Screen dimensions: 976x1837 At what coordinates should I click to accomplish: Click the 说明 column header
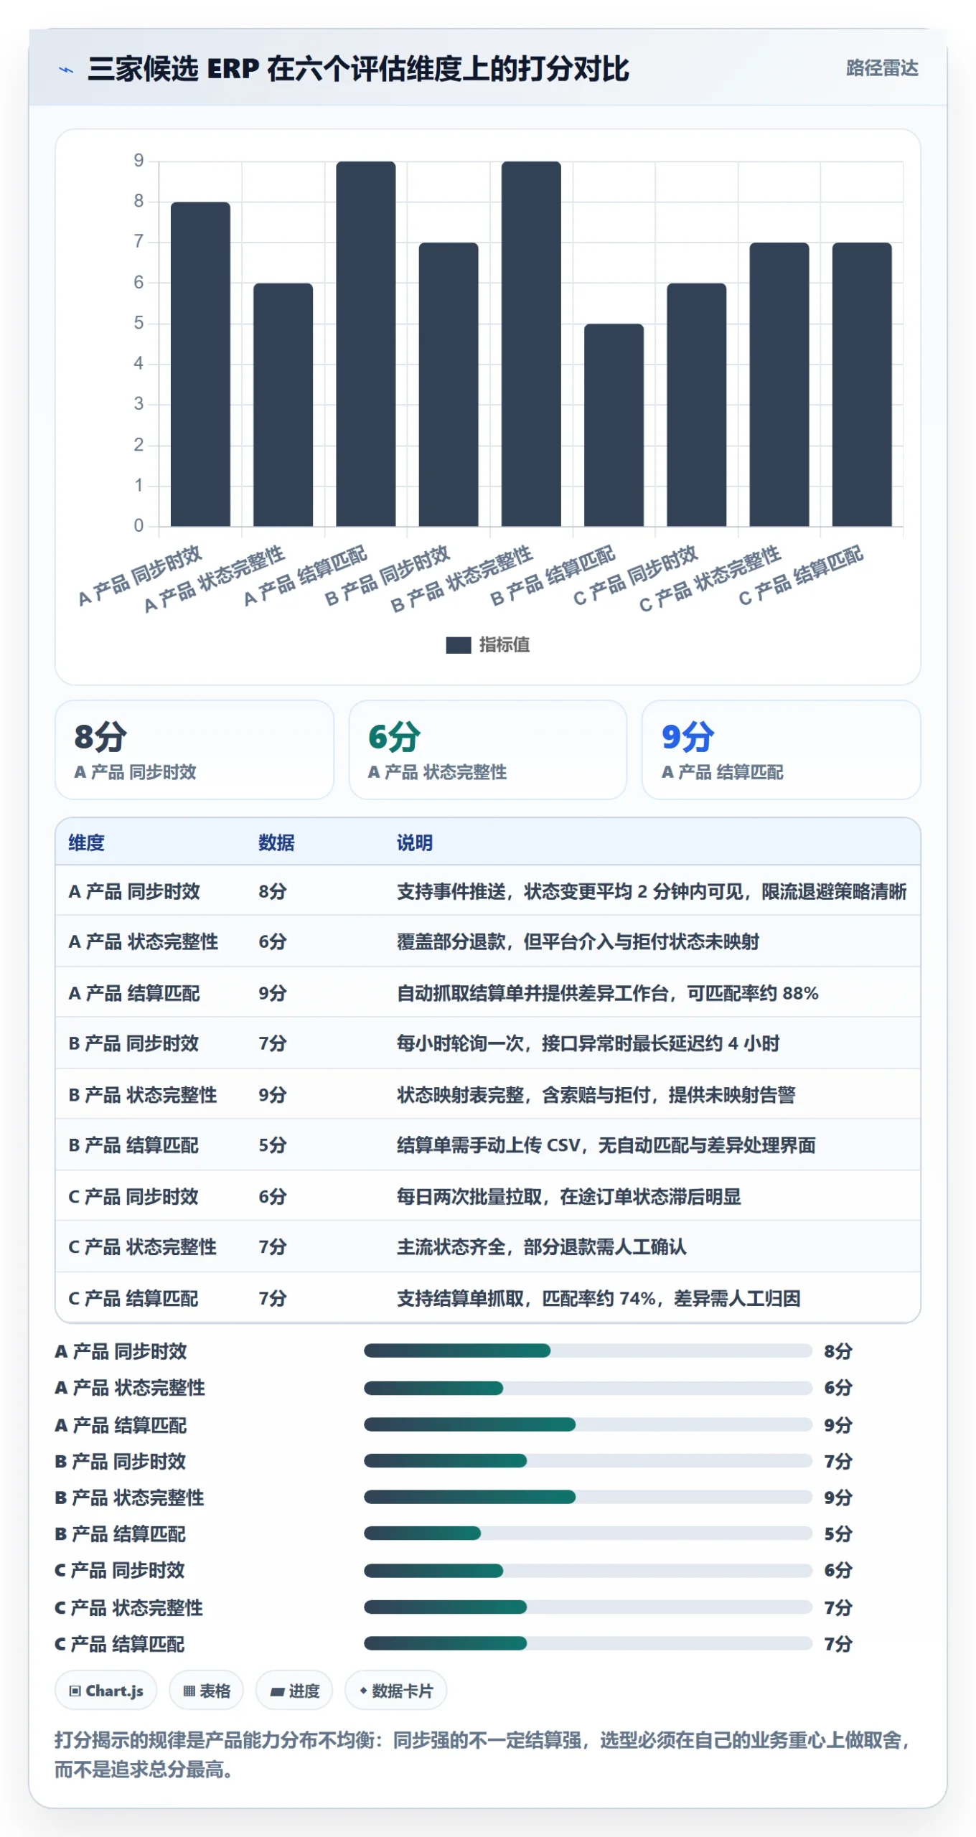415,842
